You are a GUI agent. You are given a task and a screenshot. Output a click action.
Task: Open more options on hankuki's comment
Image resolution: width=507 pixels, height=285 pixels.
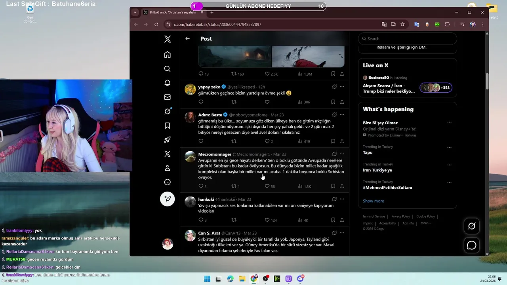342,199
